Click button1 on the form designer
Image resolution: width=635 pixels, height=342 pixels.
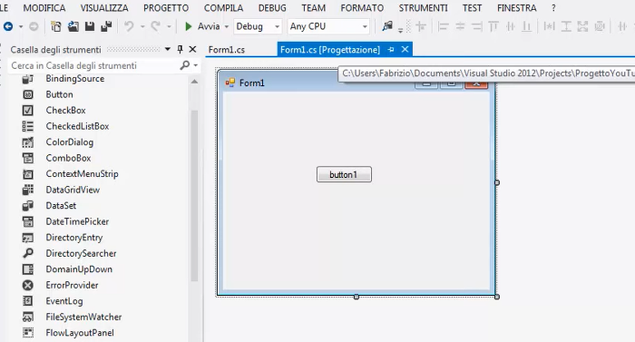click(x=344, y=175)
